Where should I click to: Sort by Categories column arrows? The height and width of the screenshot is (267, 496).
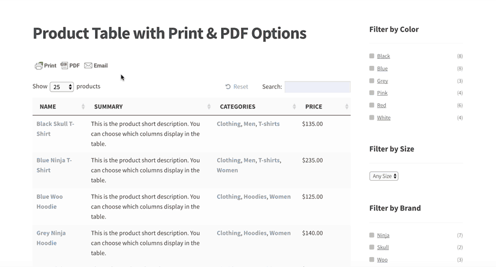[x=294, y=107]
